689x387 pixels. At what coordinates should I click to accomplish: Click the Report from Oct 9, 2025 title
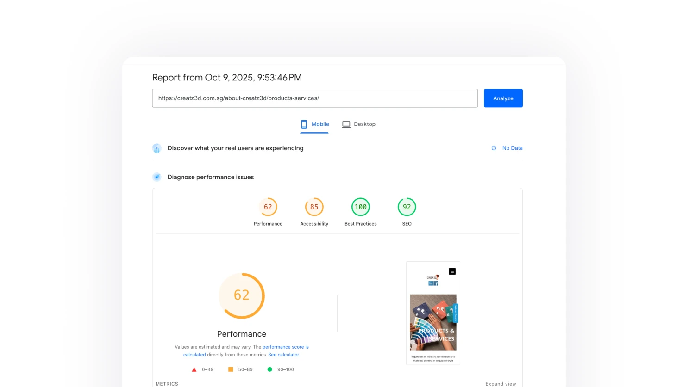pyautogui.click(x=227, y=78)
